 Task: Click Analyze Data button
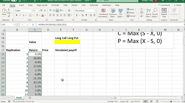tap(164, 13)
